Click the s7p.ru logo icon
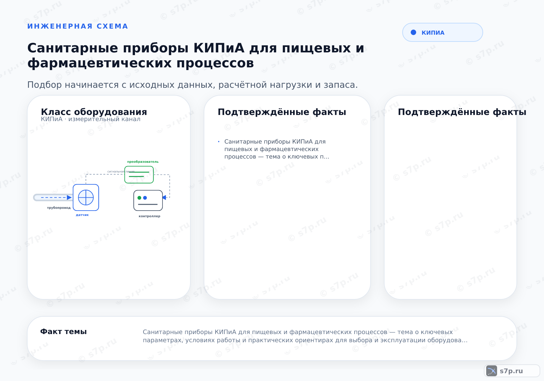This screenshot has height=381, width=544. pyautogui.click(x=492, y=371)
